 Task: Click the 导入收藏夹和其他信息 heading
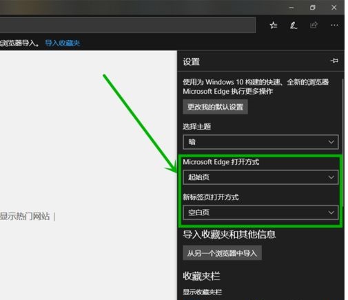tap(229, 234)
